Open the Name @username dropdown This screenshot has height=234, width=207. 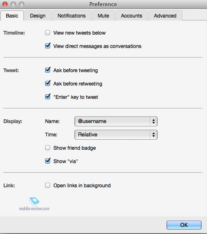pyautogui.click(x=116, y=121)
